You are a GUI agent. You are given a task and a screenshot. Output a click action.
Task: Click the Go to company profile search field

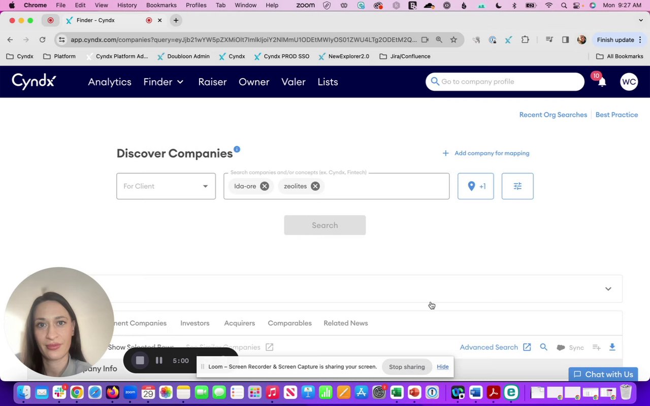point(505,82)
